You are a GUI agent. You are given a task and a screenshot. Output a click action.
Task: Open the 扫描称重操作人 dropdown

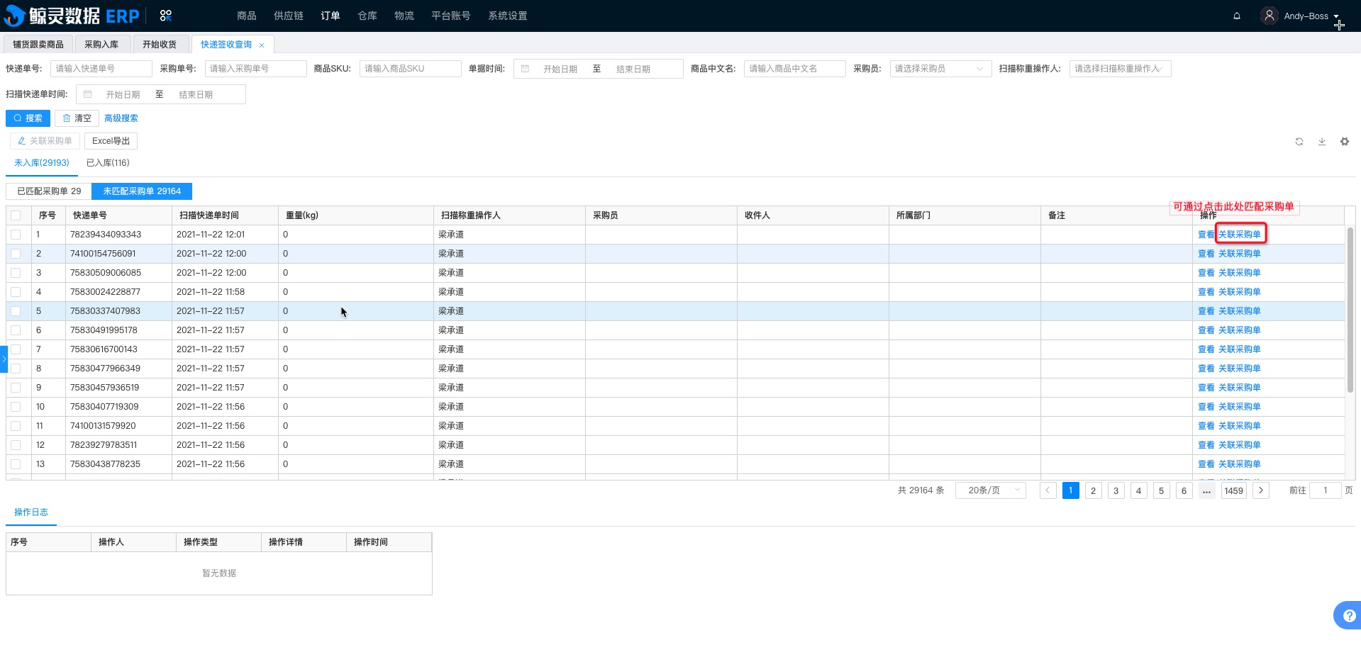coord(1120,69)
